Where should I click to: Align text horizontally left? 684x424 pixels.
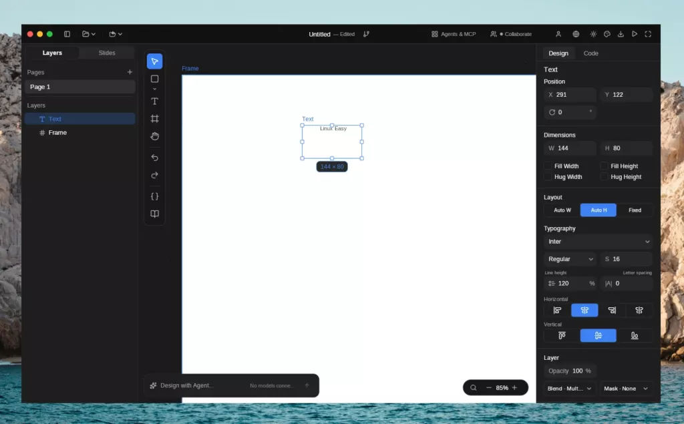[x=557, y=310]
